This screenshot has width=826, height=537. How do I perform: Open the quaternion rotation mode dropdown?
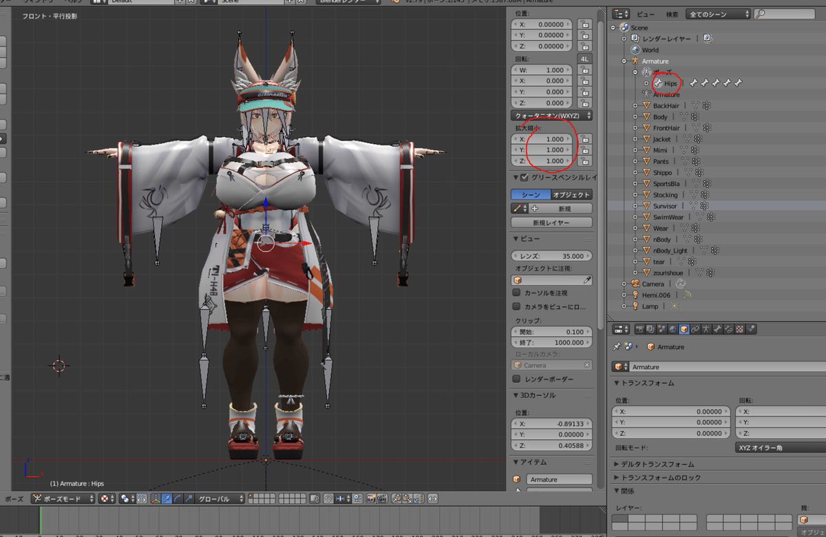[551, 116]
